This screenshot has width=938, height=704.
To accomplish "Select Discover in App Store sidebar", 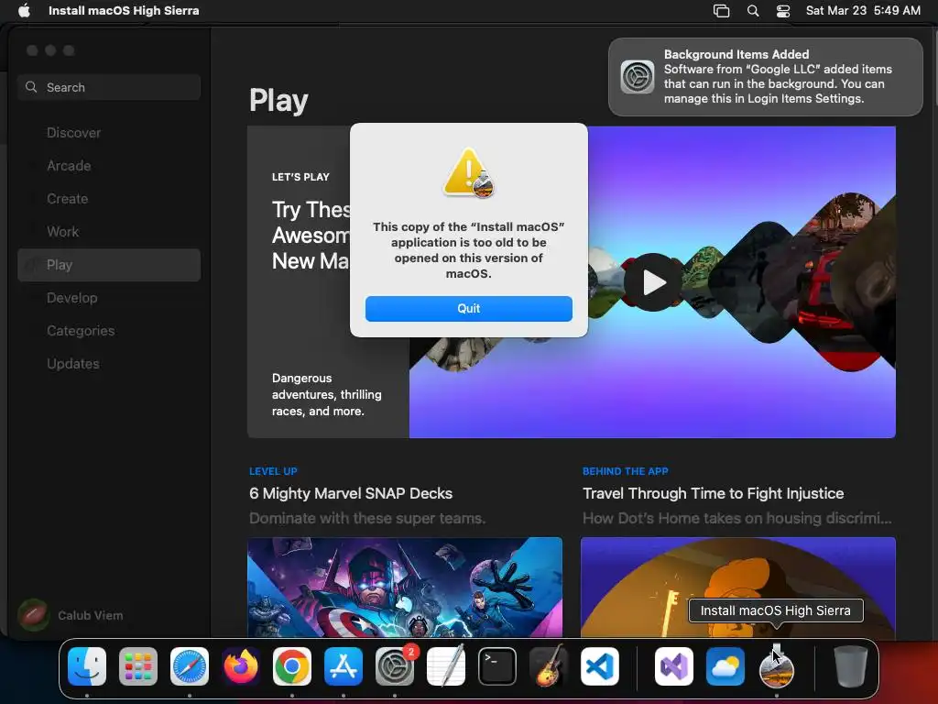I will pos(109,133).
